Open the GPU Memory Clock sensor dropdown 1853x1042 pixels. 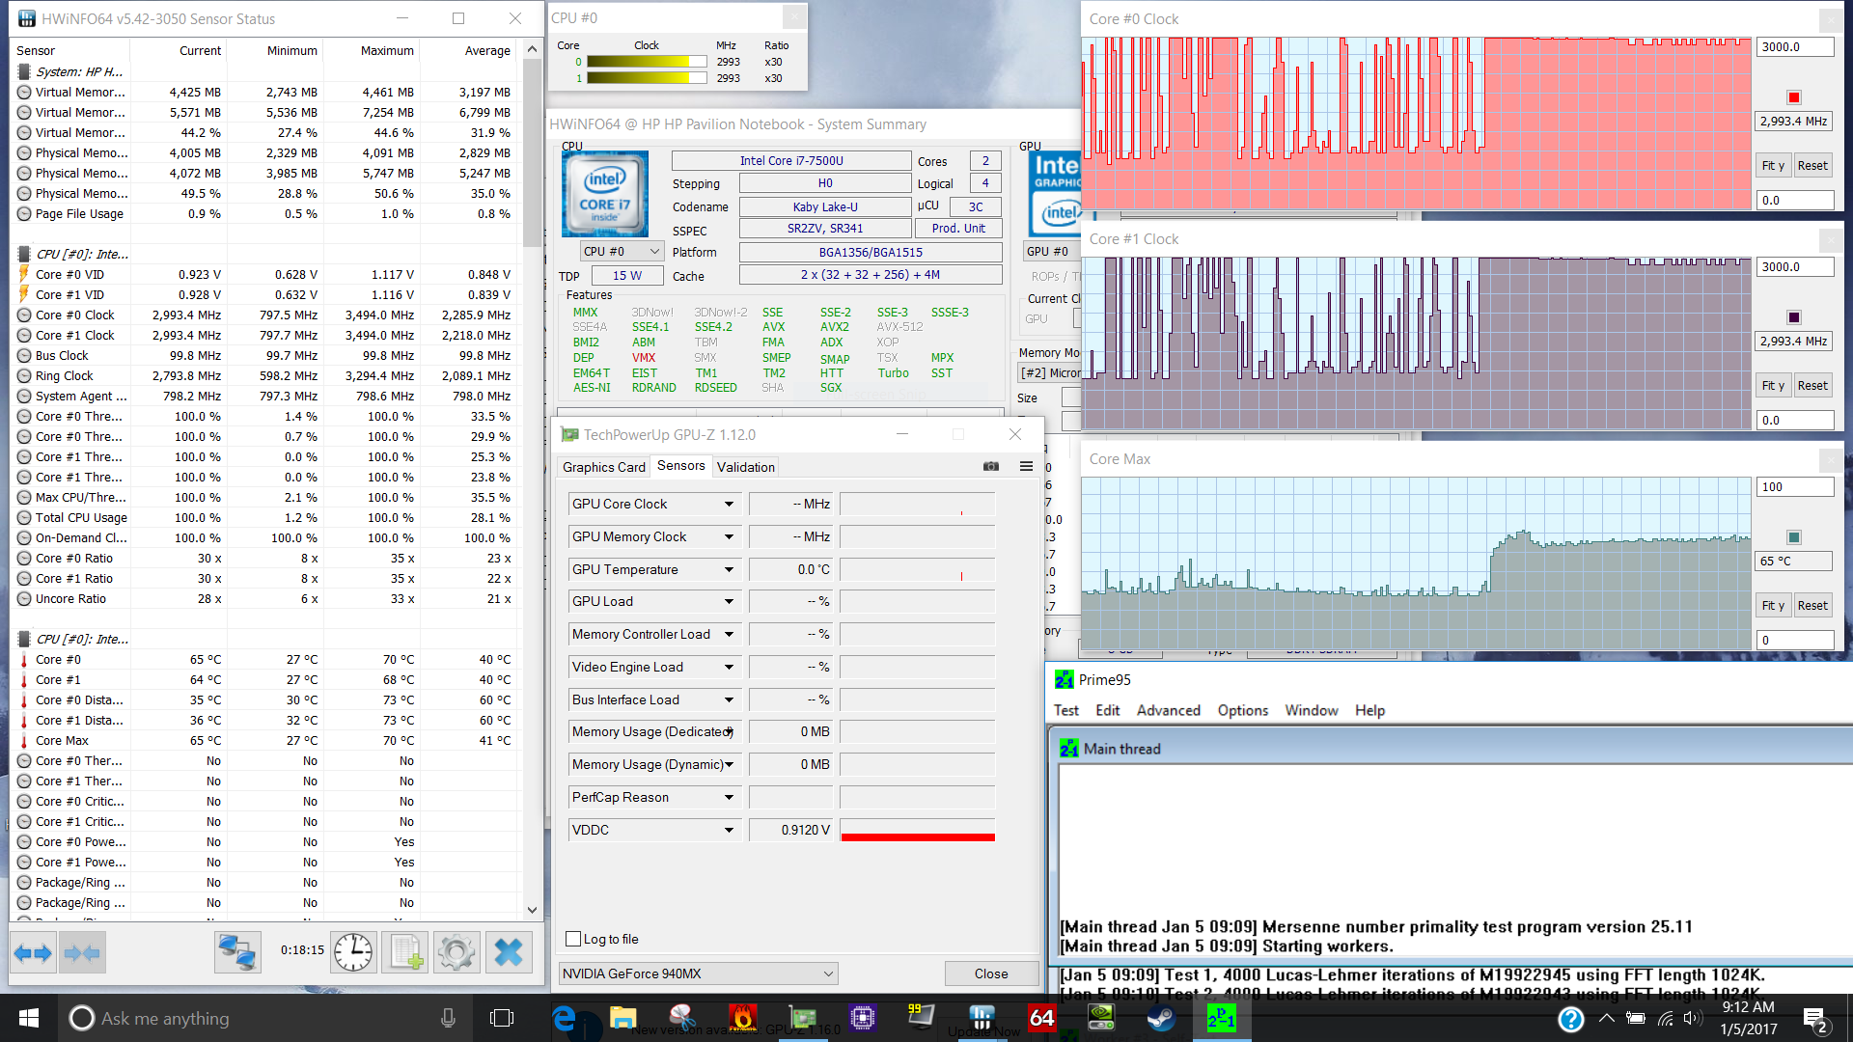click(729, 536)
